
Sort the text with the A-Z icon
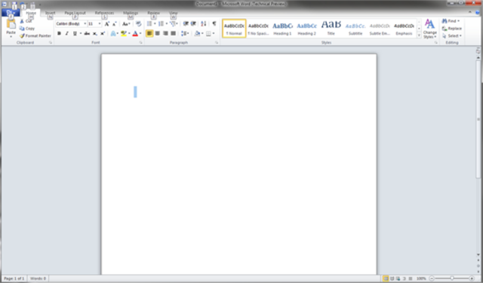click(204, 23)
